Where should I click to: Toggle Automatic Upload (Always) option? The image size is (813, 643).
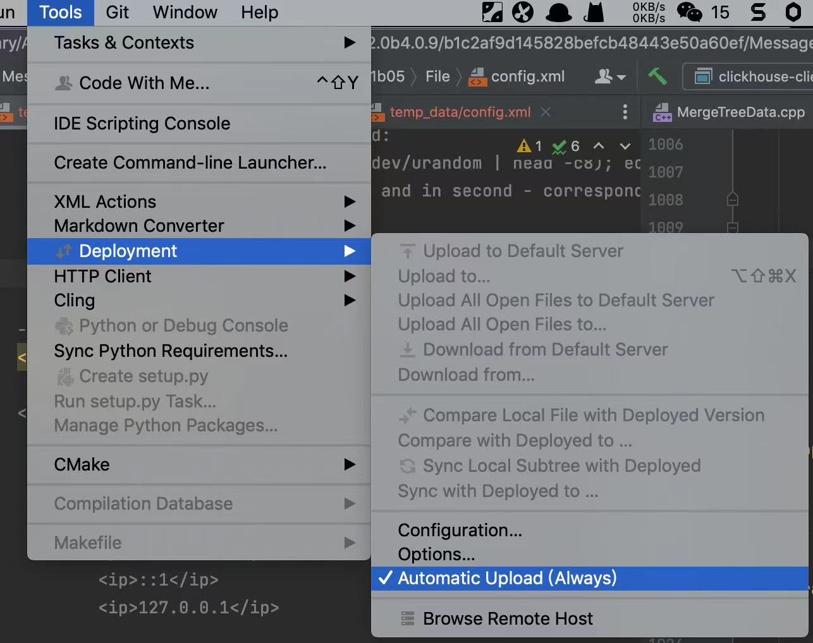(x=506, y=578)
